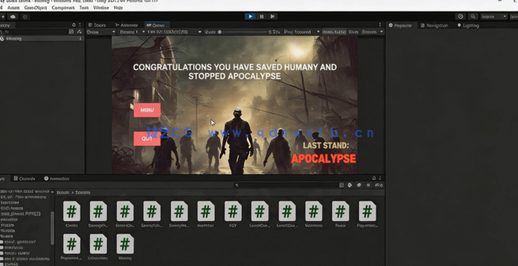Click the version control icon beside the cloud
Image resolution: width=518 pixels, height=266 pixels.
click(25, 17)
